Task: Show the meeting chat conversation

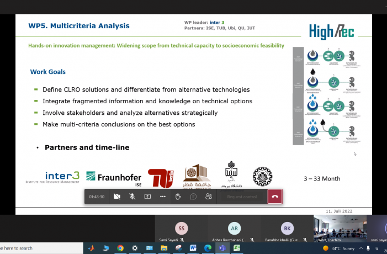Action: (x=193, y=197)
